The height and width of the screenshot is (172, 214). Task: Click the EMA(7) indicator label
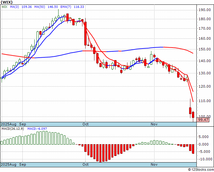click(x=66, y=7)
